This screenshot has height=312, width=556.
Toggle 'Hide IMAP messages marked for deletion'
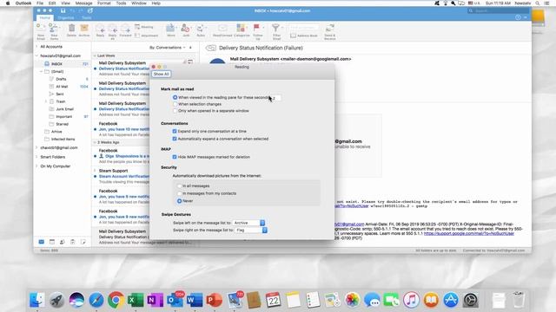(x=175, y=157)
